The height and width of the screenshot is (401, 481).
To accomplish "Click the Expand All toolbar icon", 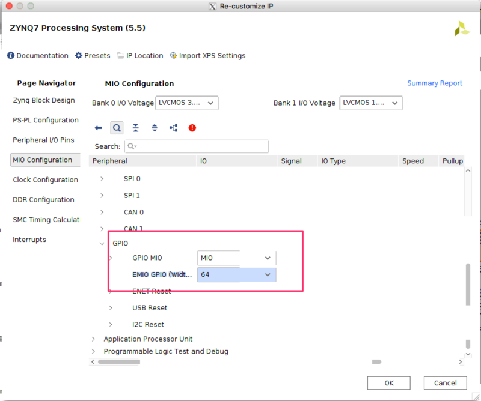I will click(x=155, y=128).
